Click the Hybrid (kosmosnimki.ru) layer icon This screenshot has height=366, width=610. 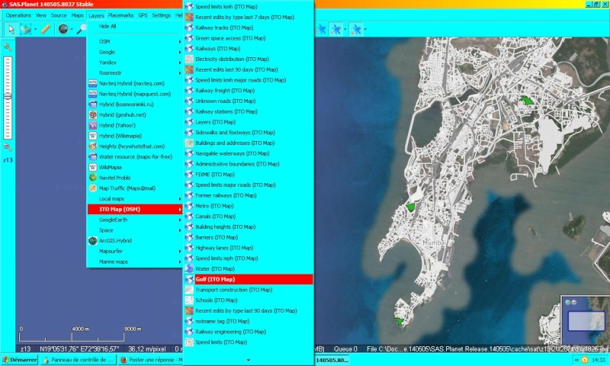(92, 104)
